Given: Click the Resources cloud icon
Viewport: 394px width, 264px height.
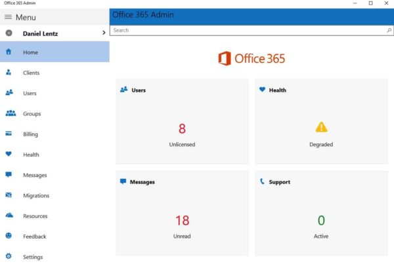Looking at the screenshot, I should pyautogui.click(x=9, y=216).
